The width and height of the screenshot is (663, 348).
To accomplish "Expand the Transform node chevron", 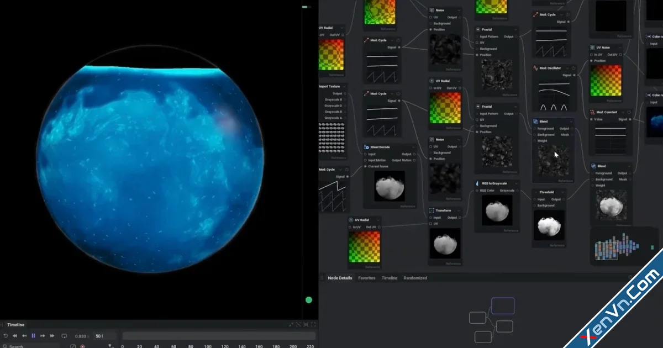I will [459, 210].
